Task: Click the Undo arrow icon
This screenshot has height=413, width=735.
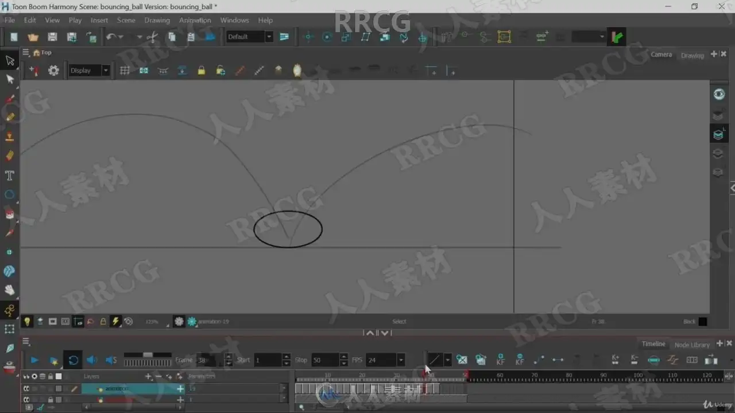Action: 111,37
